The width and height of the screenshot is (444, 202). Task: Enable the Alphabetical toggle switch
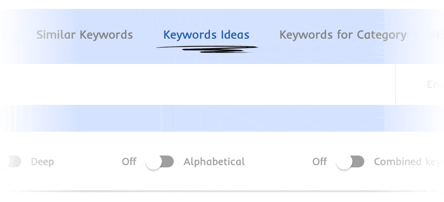point(160,162)
